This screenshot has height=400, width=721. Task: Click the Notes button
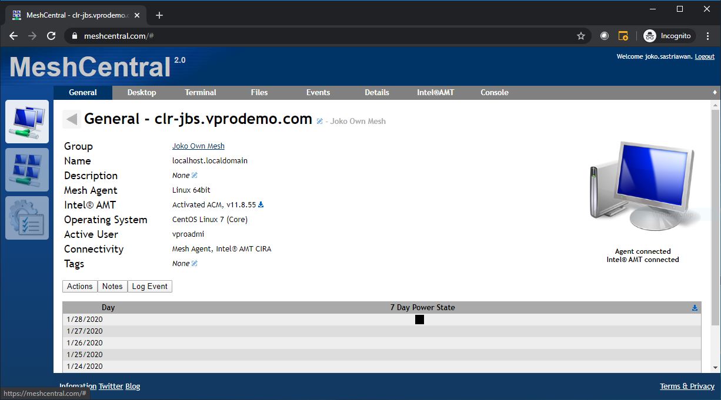(x=112, y=286)
